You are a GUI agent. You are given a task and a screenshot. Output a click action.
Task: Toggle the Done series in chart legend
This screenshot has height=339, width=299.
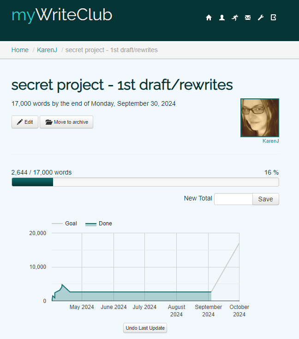pyautogui.click(x=99, y=224)
